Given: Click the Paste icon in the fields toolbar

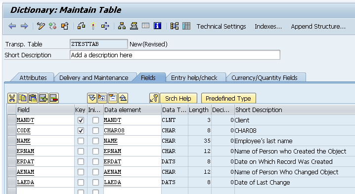Looking at the screenshot, I should 33,98.
